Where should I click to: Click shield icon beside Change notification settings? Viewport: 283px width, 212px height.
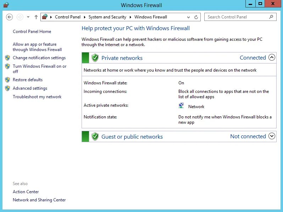(x=7, y=58)
